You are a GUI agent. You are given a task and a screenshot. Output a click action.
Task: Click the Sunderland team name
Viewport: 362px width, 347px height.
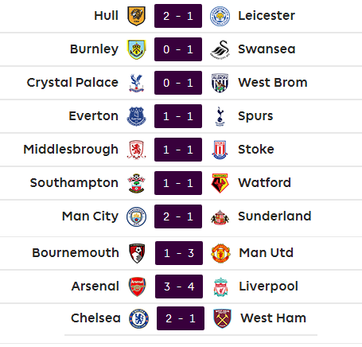274,216
